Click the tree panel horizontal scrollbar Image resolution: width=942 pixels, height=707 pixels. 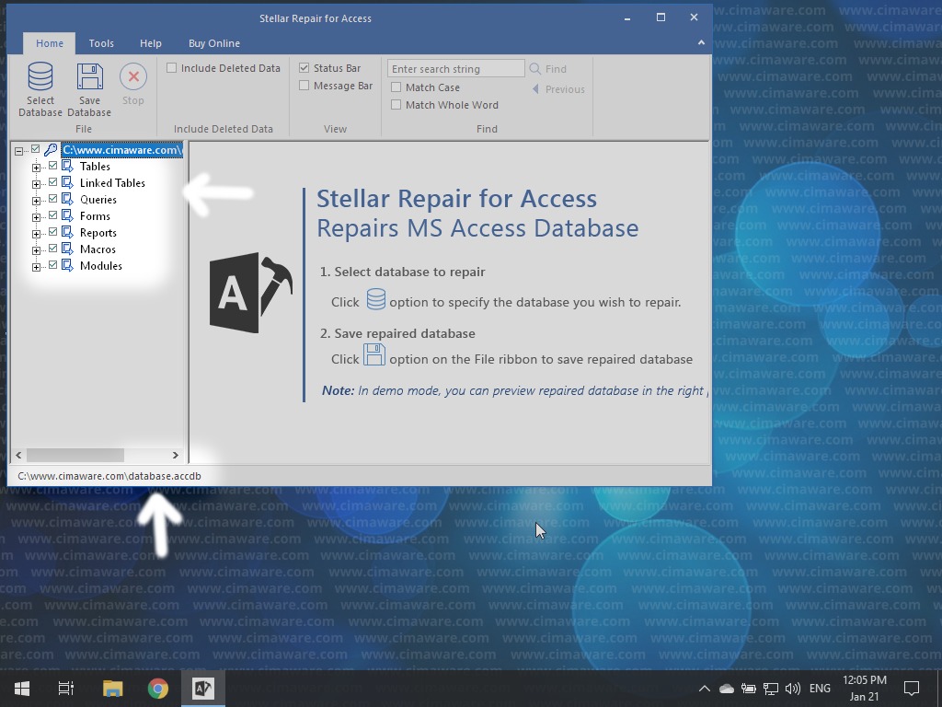coord(75,455)
